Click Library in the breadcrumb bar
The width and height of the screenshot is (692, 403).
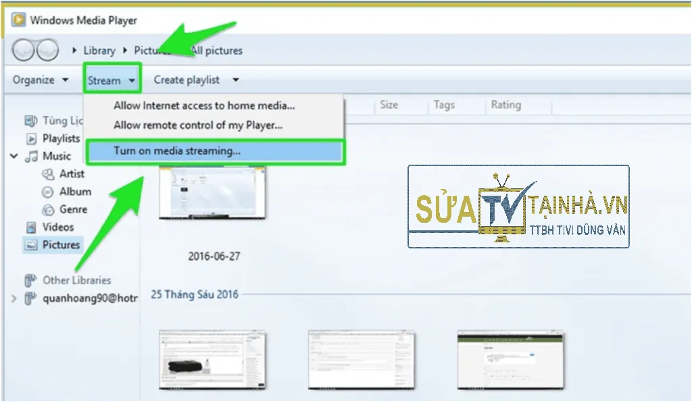99,49
